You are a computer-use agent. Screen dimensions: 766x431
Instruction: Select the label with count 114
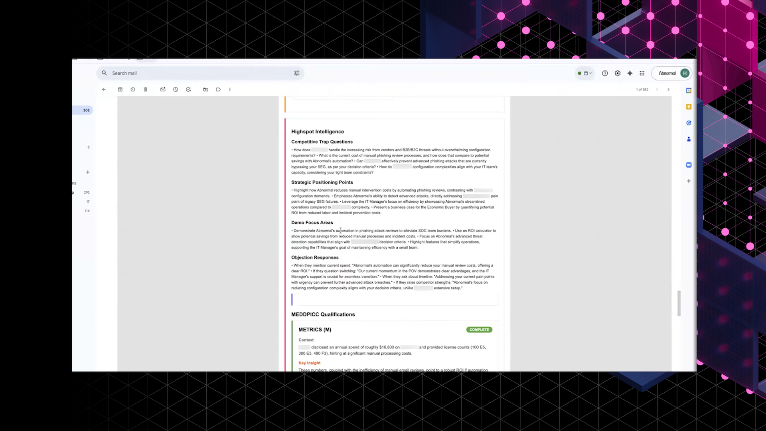[82, 211]
